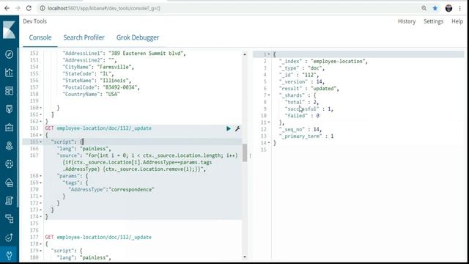This screenshot has height=264, width=469.
Task: Click editor scrollbar up arrow
Action: pyautogui.click(x=245, y=54)
